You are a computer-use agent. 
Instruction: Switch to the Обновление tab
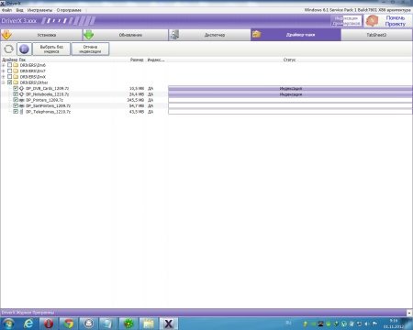click(126, 35)
